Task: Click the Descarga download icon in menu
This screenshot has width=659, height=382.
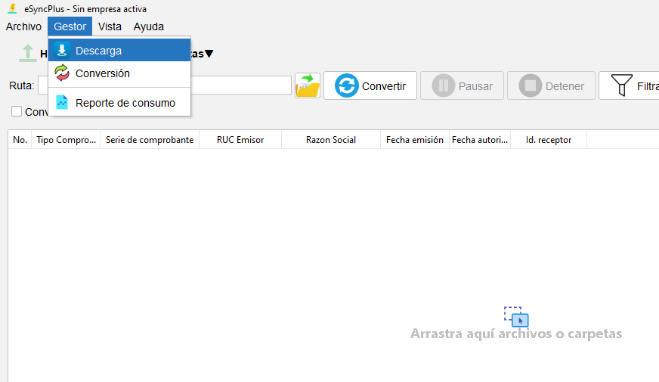Action: tap(62, 51)
